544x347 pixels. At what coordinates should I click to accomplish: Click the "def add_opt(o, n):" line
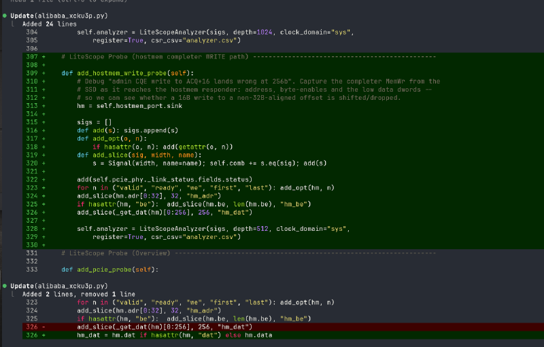click(112, 139)
